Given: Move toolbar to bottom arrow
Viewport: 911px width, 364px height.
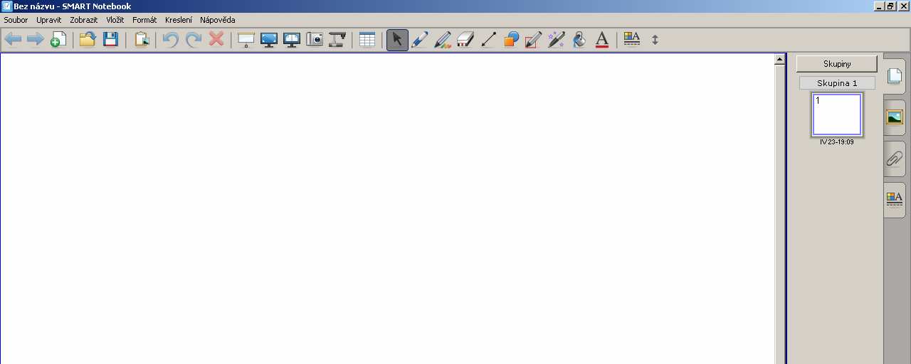Looking at the screenshot, I should pos(655,40).
